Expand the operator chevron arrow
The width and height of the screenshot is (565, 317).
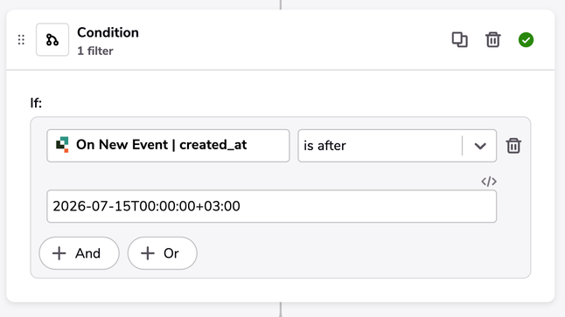[480, 146]
